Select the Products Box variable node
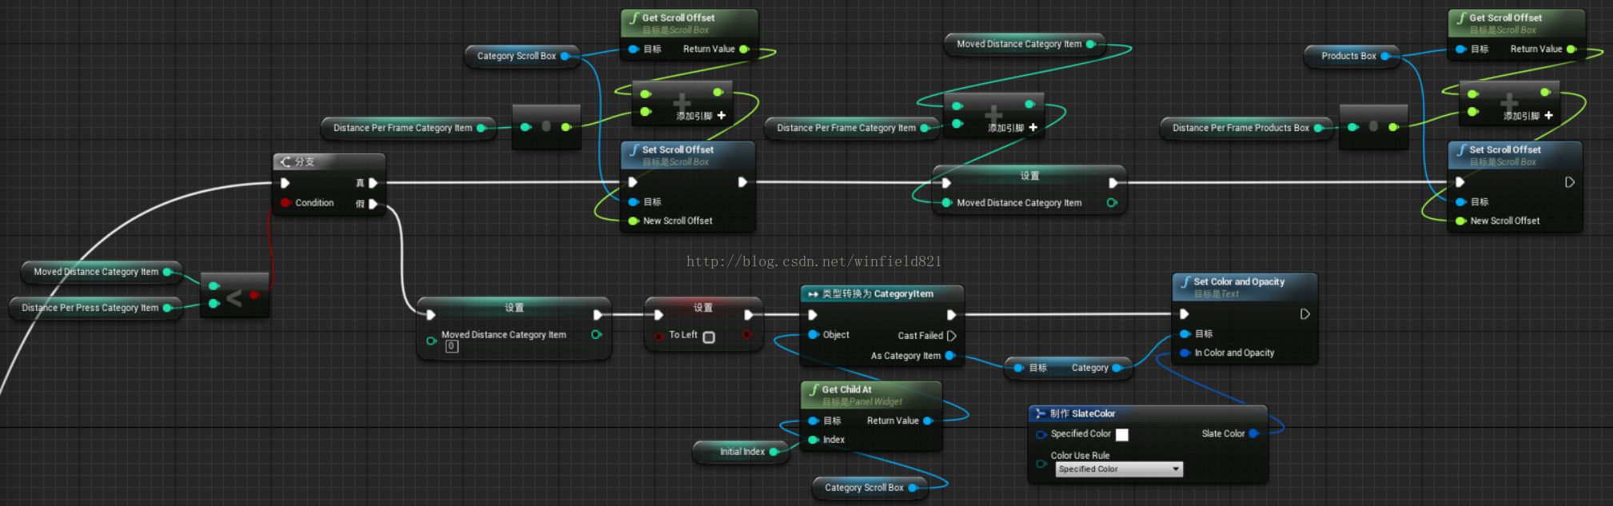The image size is (1613, 506). click(1352, 56)
